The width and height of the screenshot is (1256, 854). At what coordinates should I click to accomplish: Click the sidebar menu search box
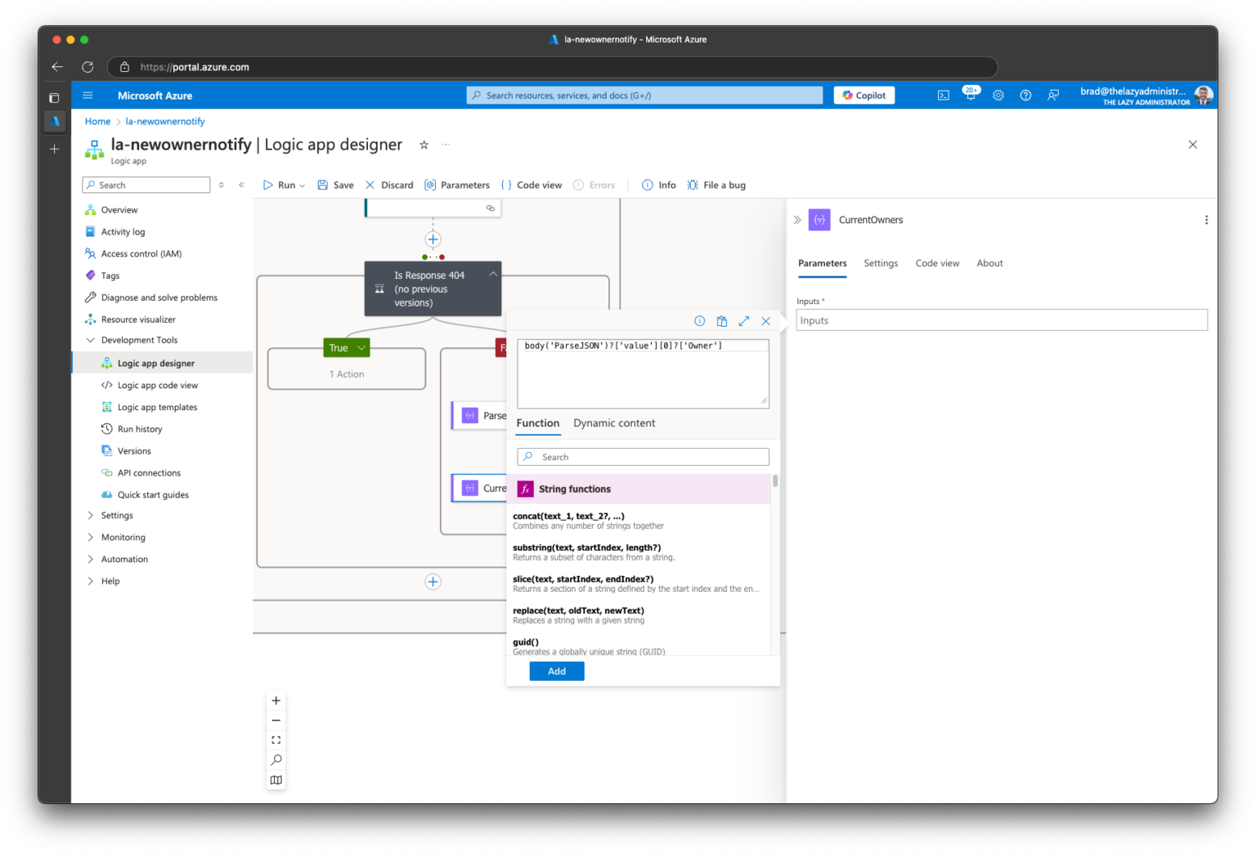[x=146, y=186]
